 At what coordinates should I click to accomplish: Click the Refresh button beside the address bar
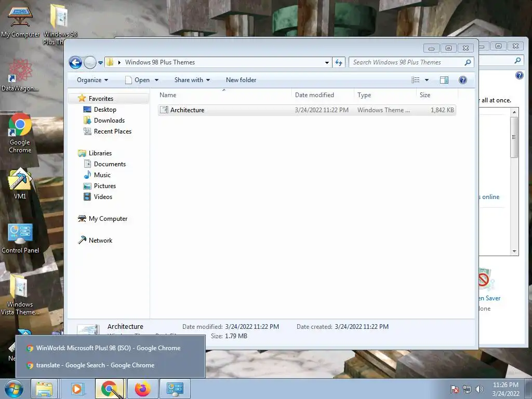click(x=339, y=62)
